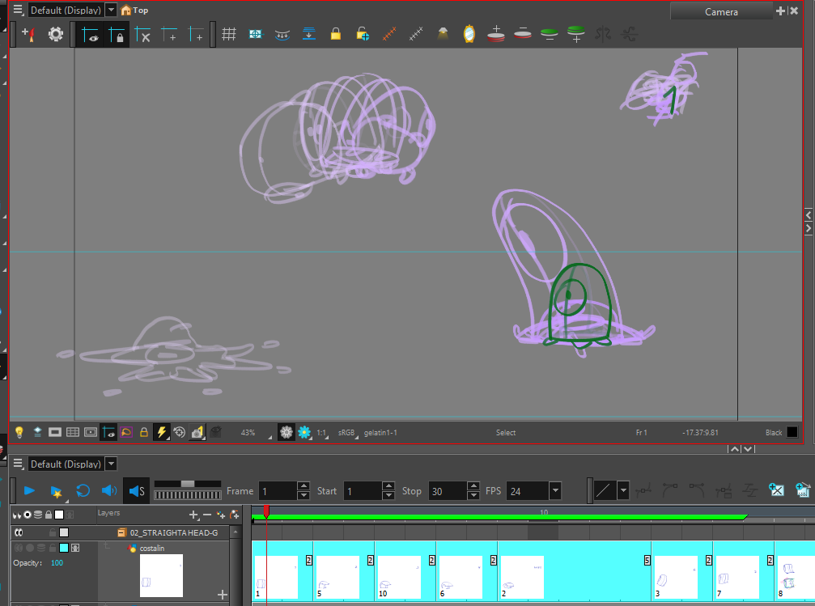Select the costalin drawing layer
This screenshot has width=815, height=606.
point(152,548)
